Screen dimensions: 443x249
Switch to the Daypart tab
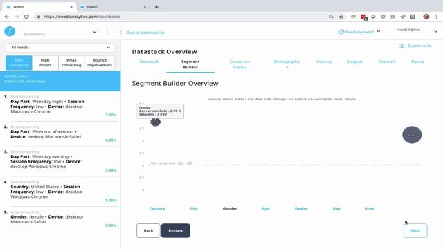click(355, 62)
